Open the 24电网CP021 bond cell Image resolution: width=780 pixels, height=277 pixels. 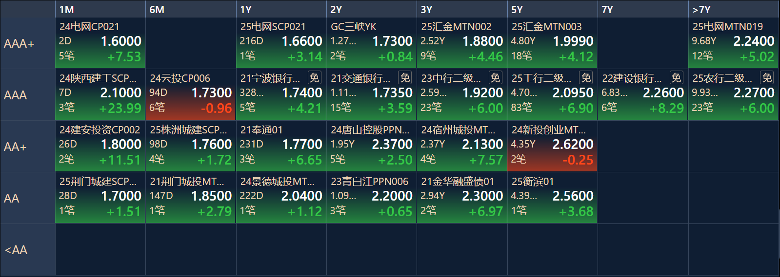100,43
